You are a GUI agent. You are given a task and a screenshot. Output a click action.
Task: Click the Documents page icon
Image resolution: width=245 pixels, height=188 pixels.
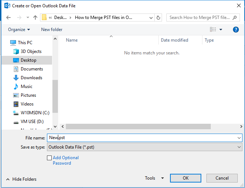click(16, 69)
